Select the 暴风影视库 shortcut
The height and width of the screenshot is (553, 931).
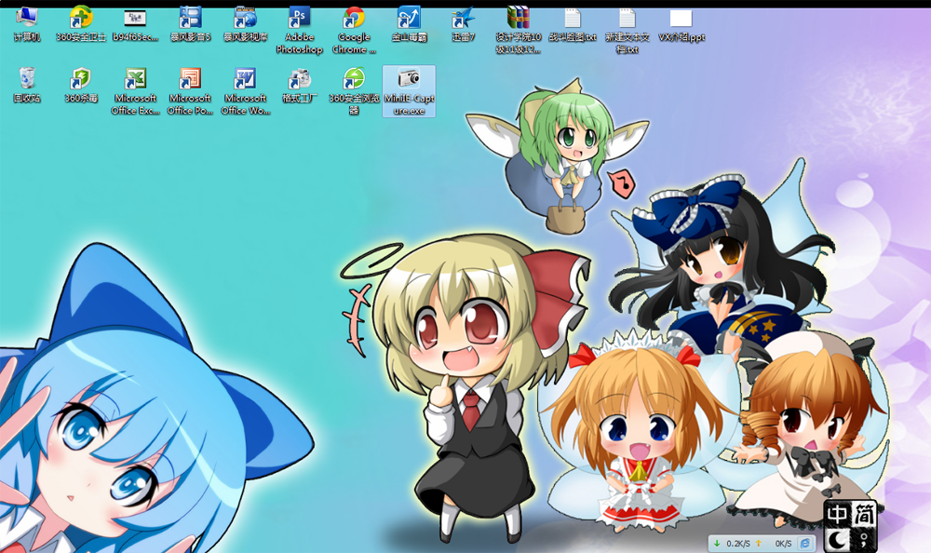point(245,25)
